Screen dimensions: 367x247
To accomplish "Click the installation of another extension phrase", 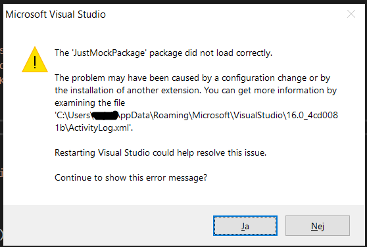I will [x=135, y=91].
